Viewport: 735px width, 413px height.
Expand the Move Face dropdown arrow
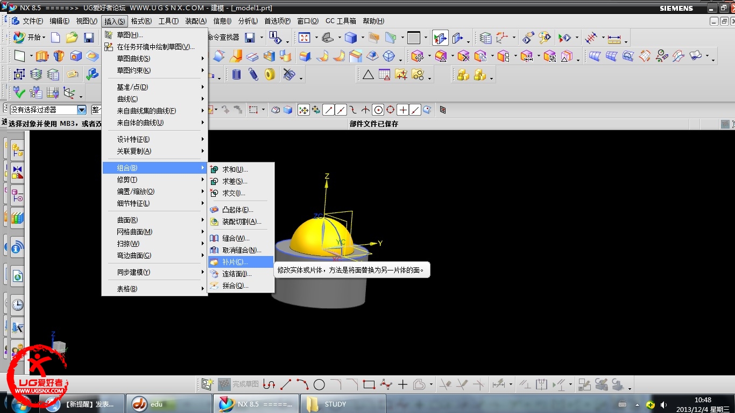(x=429, y=56)
